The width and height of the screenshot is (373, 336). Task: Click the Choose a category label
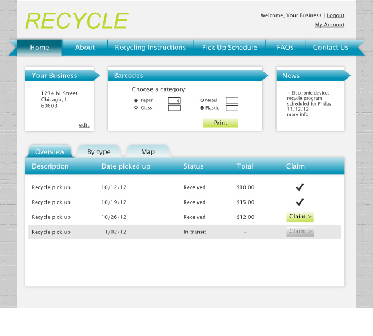point(160,89)
